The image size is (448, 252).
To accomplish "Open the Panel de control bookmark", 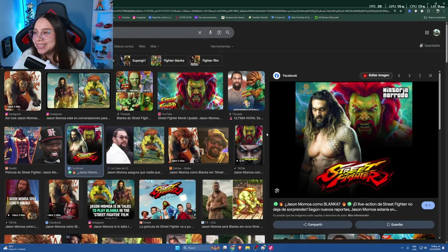I will (161, 17).
